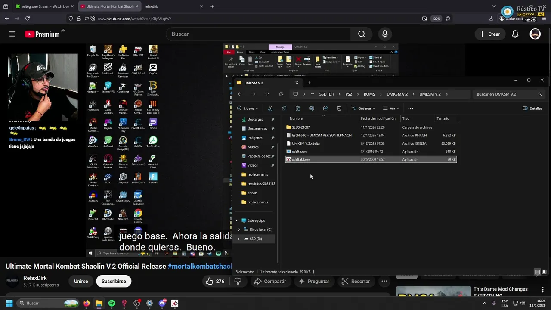551x310 pixels.
Task: Select the UMKSM V.2.xdelta file
Action: (306, 143)
